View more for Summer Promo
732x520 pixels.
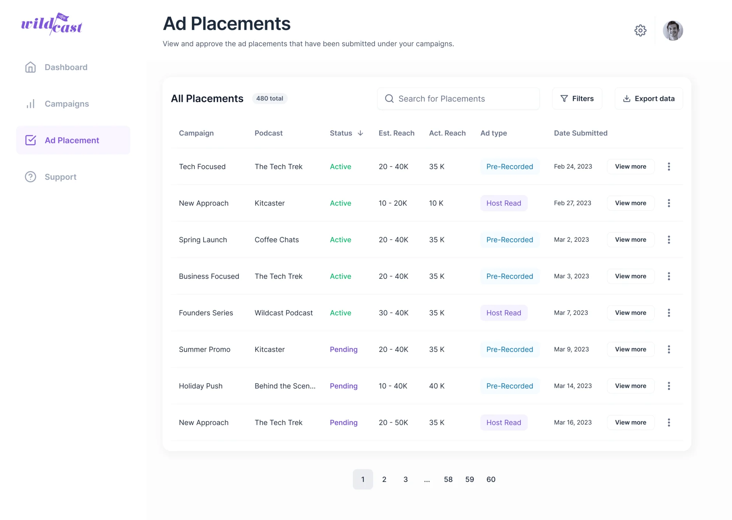pyautogui.click(x=631, y=349)
